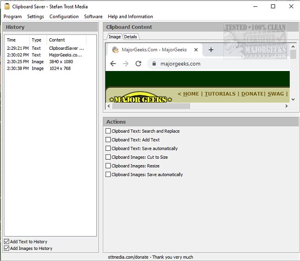Uncheck Add Images to History
Screen dimensions: 300x261
click(x=6, y=249)
